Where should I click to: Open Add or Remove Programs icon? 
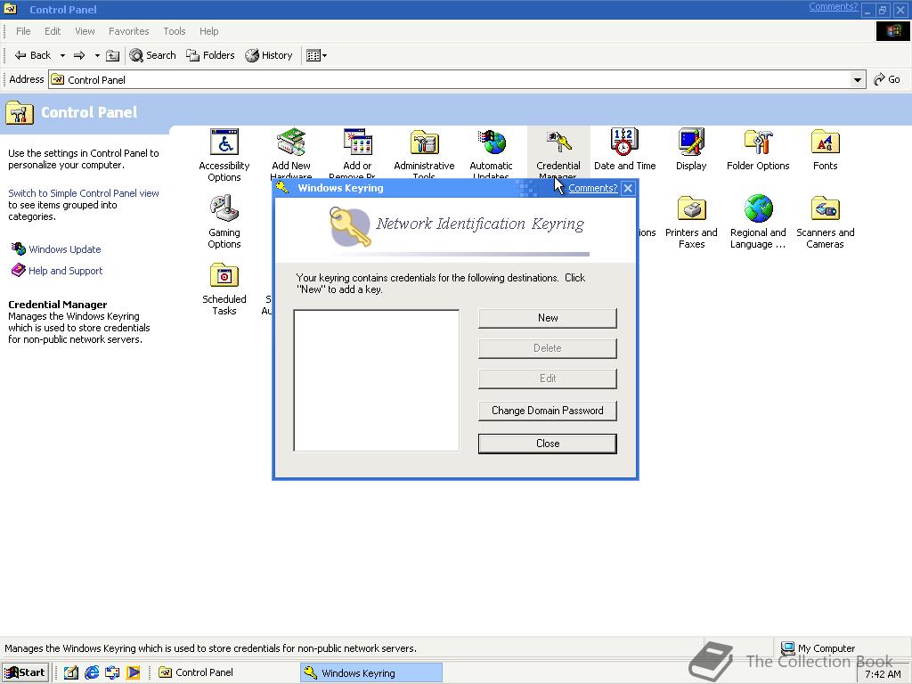(357, 142)
